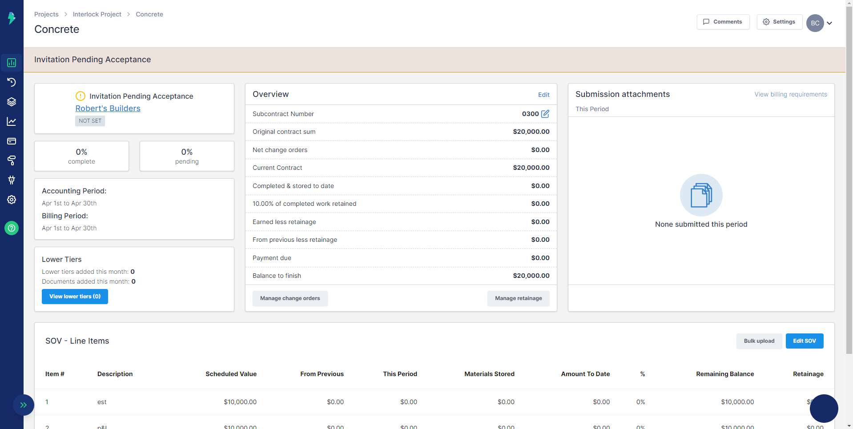The height and width of the screenshot is (429, 853).
Task: Click View lower tiers (0) button
Action: point(75,297)
